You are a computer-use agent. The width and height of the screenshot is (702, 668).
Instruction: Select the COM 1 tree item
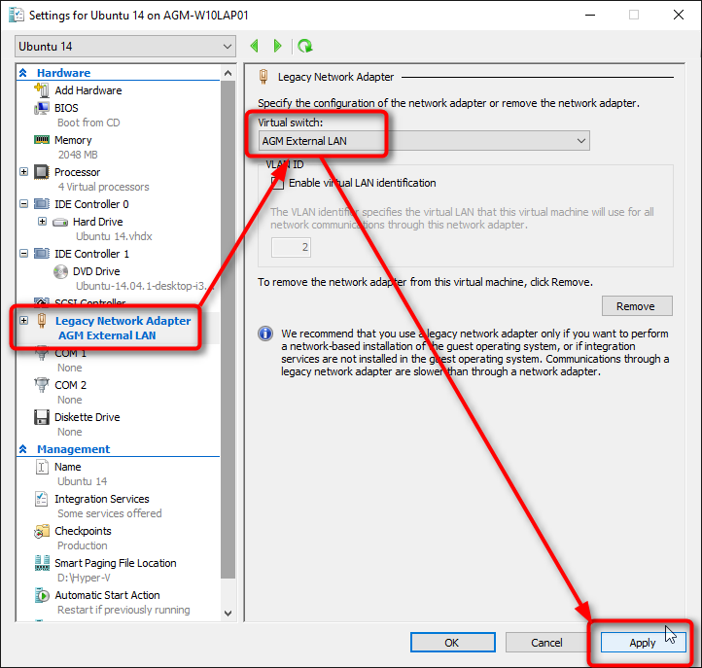(x=70, y=353)
